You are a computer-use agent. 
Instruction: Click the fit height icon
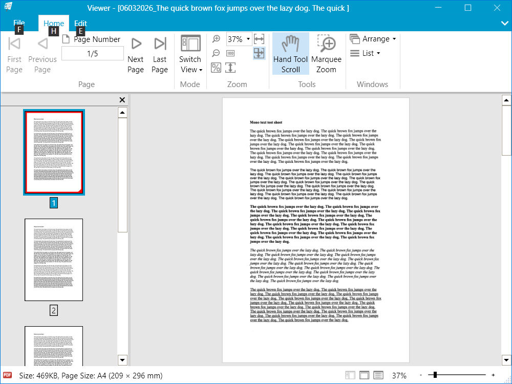pos(230,68)
